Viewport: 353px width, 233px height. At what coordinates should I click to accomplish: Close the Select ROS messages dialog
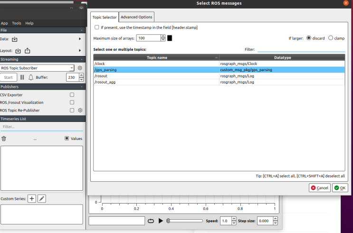tap(346, 3)
